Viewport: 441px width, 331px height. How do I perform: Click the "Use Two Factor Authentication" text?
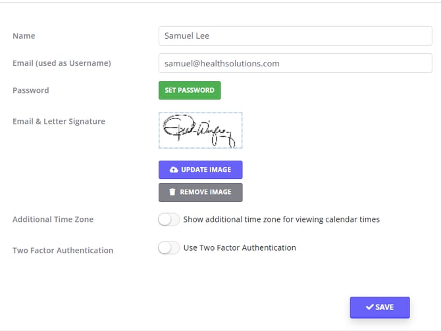pos(240,247)
